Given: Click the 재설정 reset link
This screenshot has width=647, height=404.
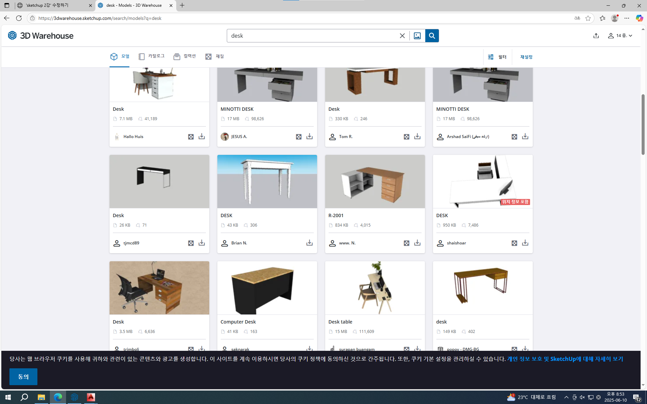Looking at the screenshot, I should pos(526,57).
